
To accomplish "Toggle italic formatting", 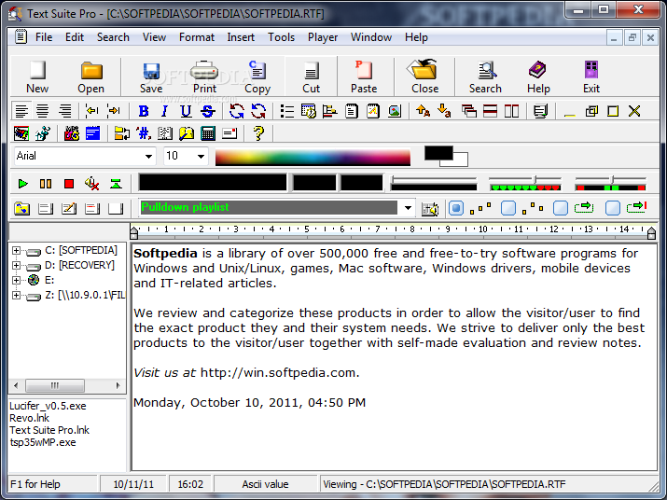I will point(164,112).
